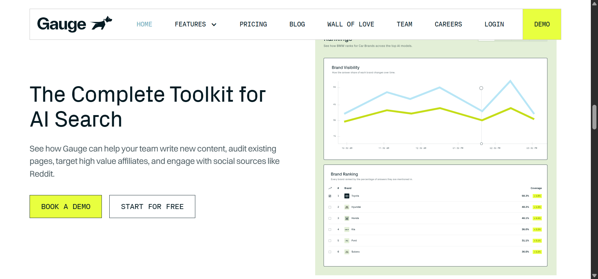Click the 'See how BMW ranks' description text
Viewport: 598px width, 279px height.
point(368,46)
